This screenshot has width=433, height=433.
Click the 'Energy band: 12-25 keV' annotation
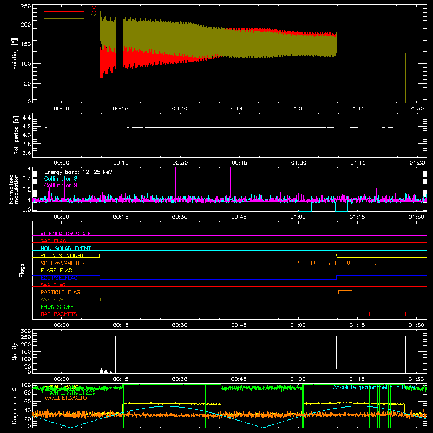[78, 172]
